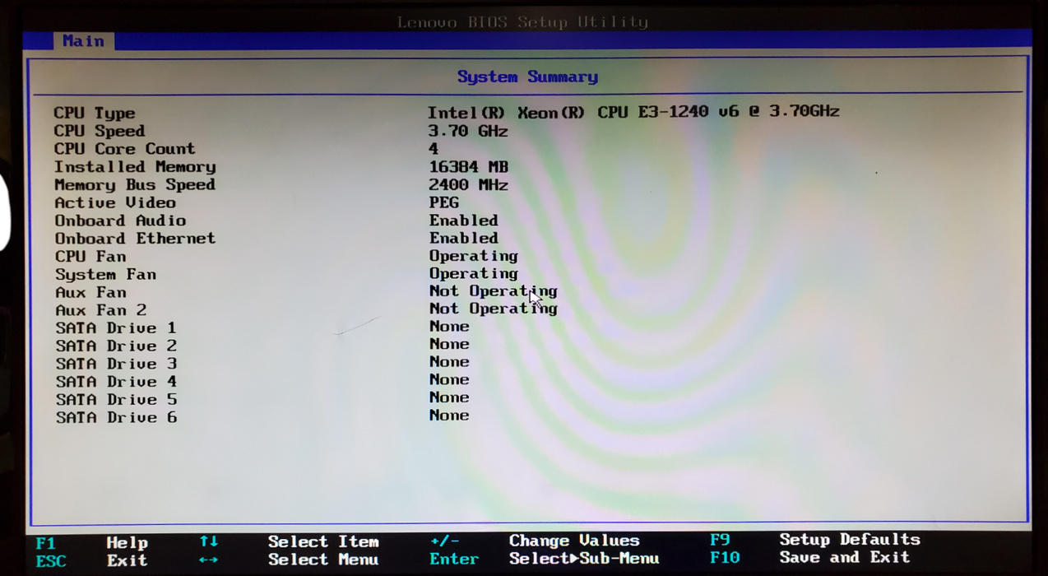Image resolution: width=1048 pixels, height=576 pixels.
Task: Select Not Operating value for Aux Fan
Action: point(494,291)
